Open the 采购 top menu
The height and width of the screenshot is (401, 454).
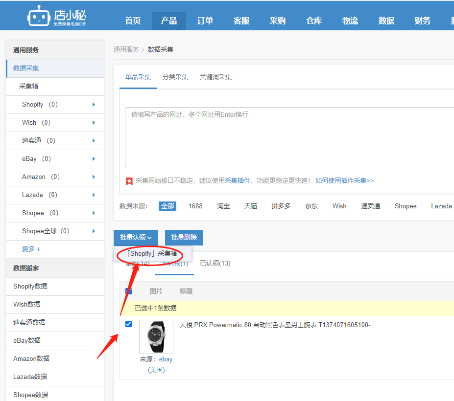(277, 21)
